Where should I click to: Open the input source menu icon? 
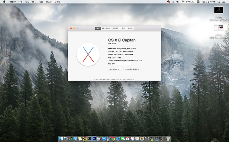click(198, 2)
